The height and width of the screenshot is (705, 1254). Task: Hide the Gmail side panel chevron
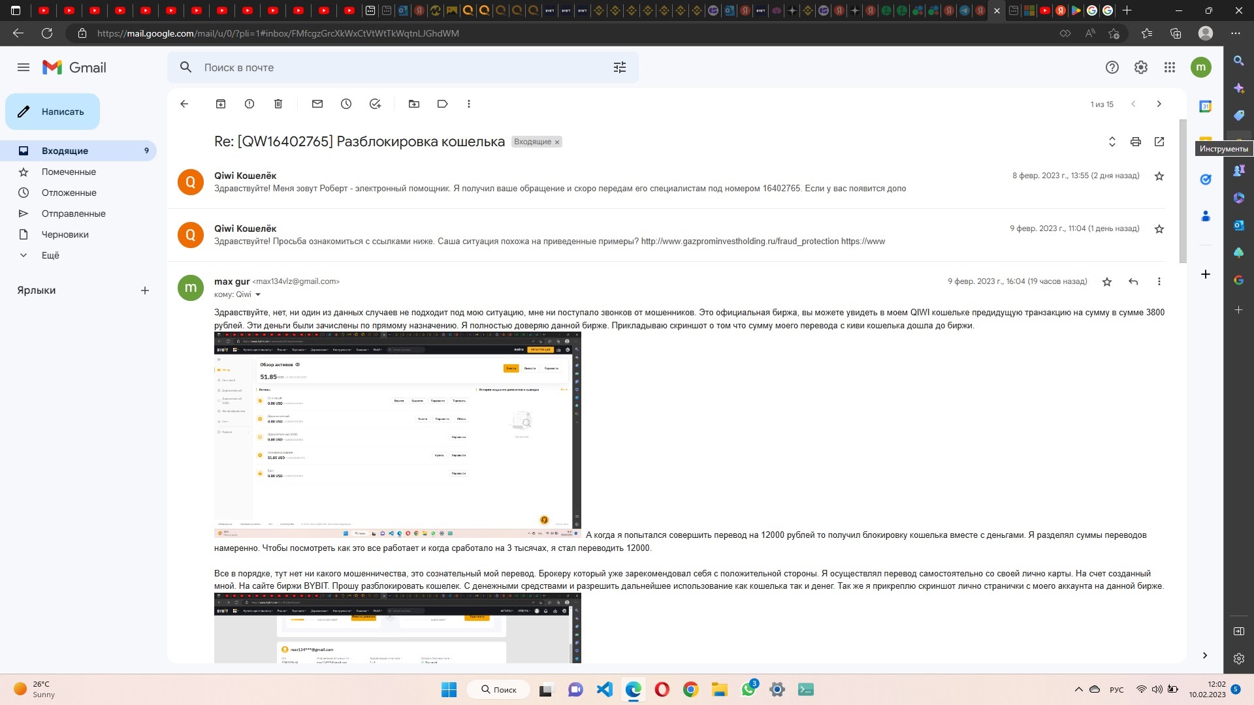pos(1205,655)
